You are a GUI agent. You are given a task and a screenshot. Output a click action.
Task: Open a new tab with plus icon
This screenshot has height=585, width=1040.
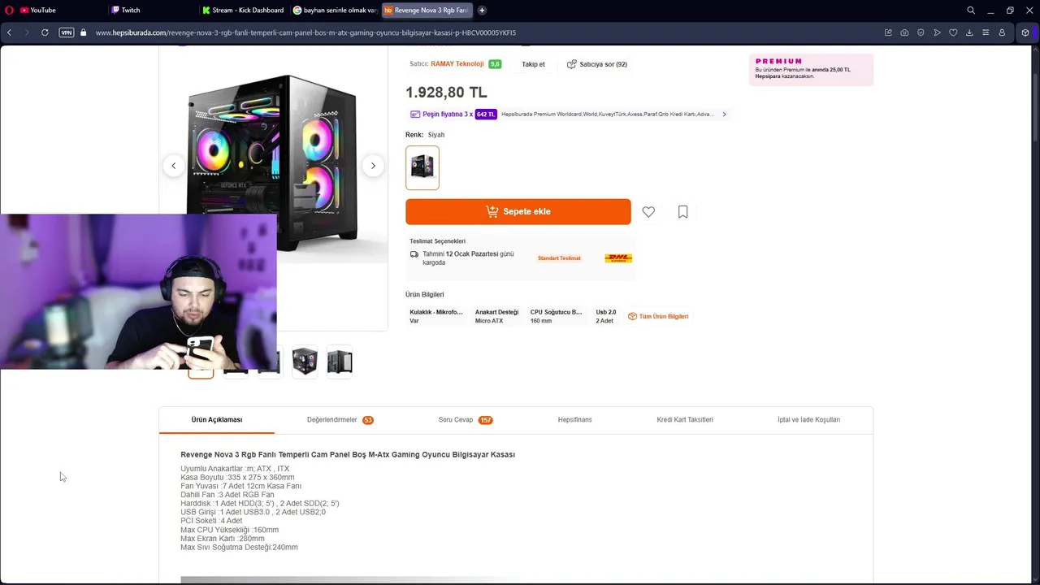click(482, 11)
